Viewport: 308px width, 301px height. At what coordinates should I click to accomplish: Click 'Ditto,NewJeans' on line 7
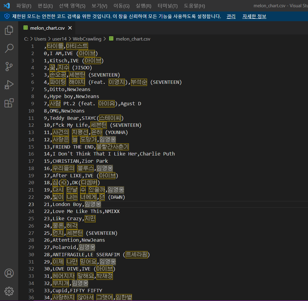coord(70,89)
